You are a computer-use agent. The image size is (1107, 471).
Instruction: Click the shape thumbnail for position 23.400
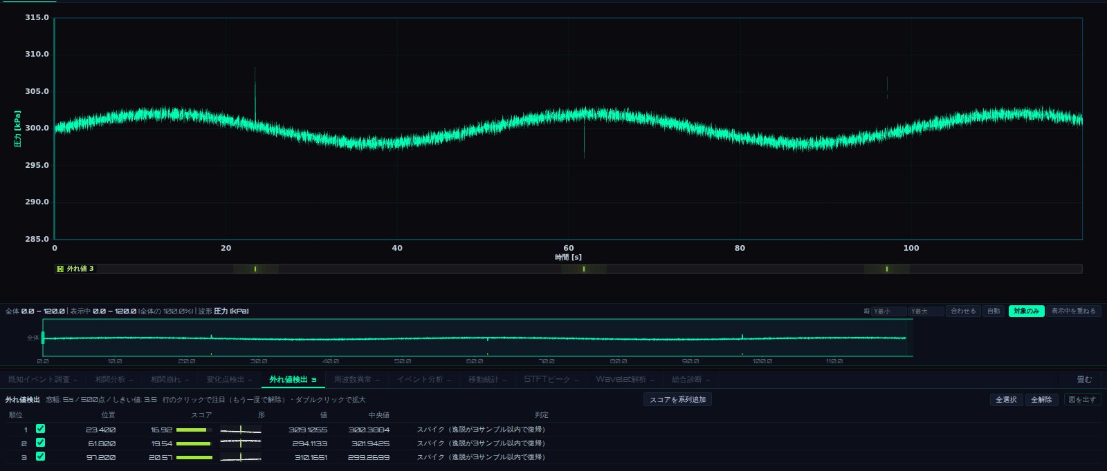pos(241,430)
